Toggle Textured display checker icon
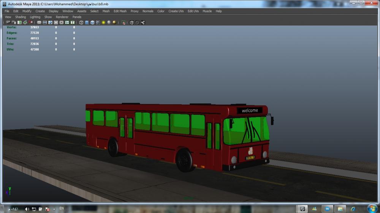The height and width of the screenshot is (213, 380). [98, 22]
